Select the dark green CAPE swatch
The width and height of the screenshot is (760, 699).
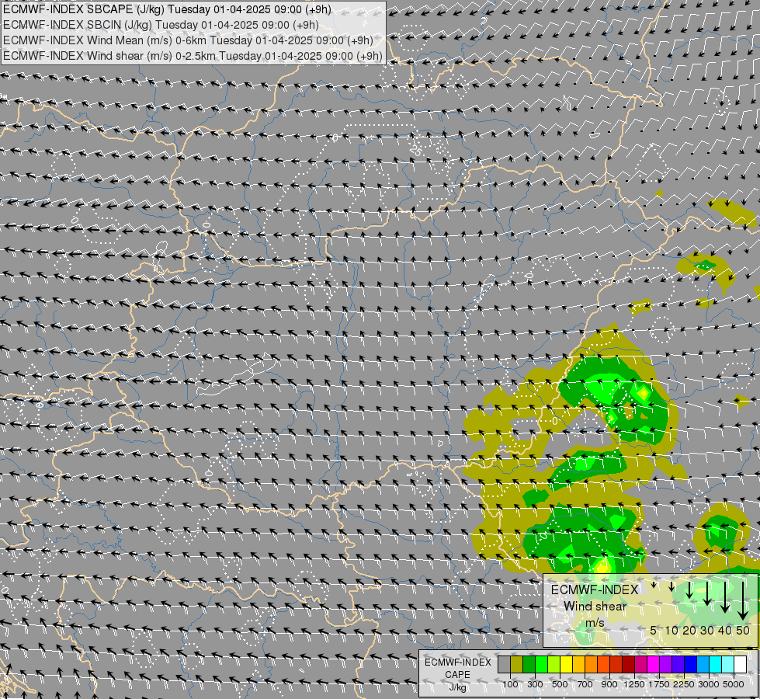pos(529,664)
